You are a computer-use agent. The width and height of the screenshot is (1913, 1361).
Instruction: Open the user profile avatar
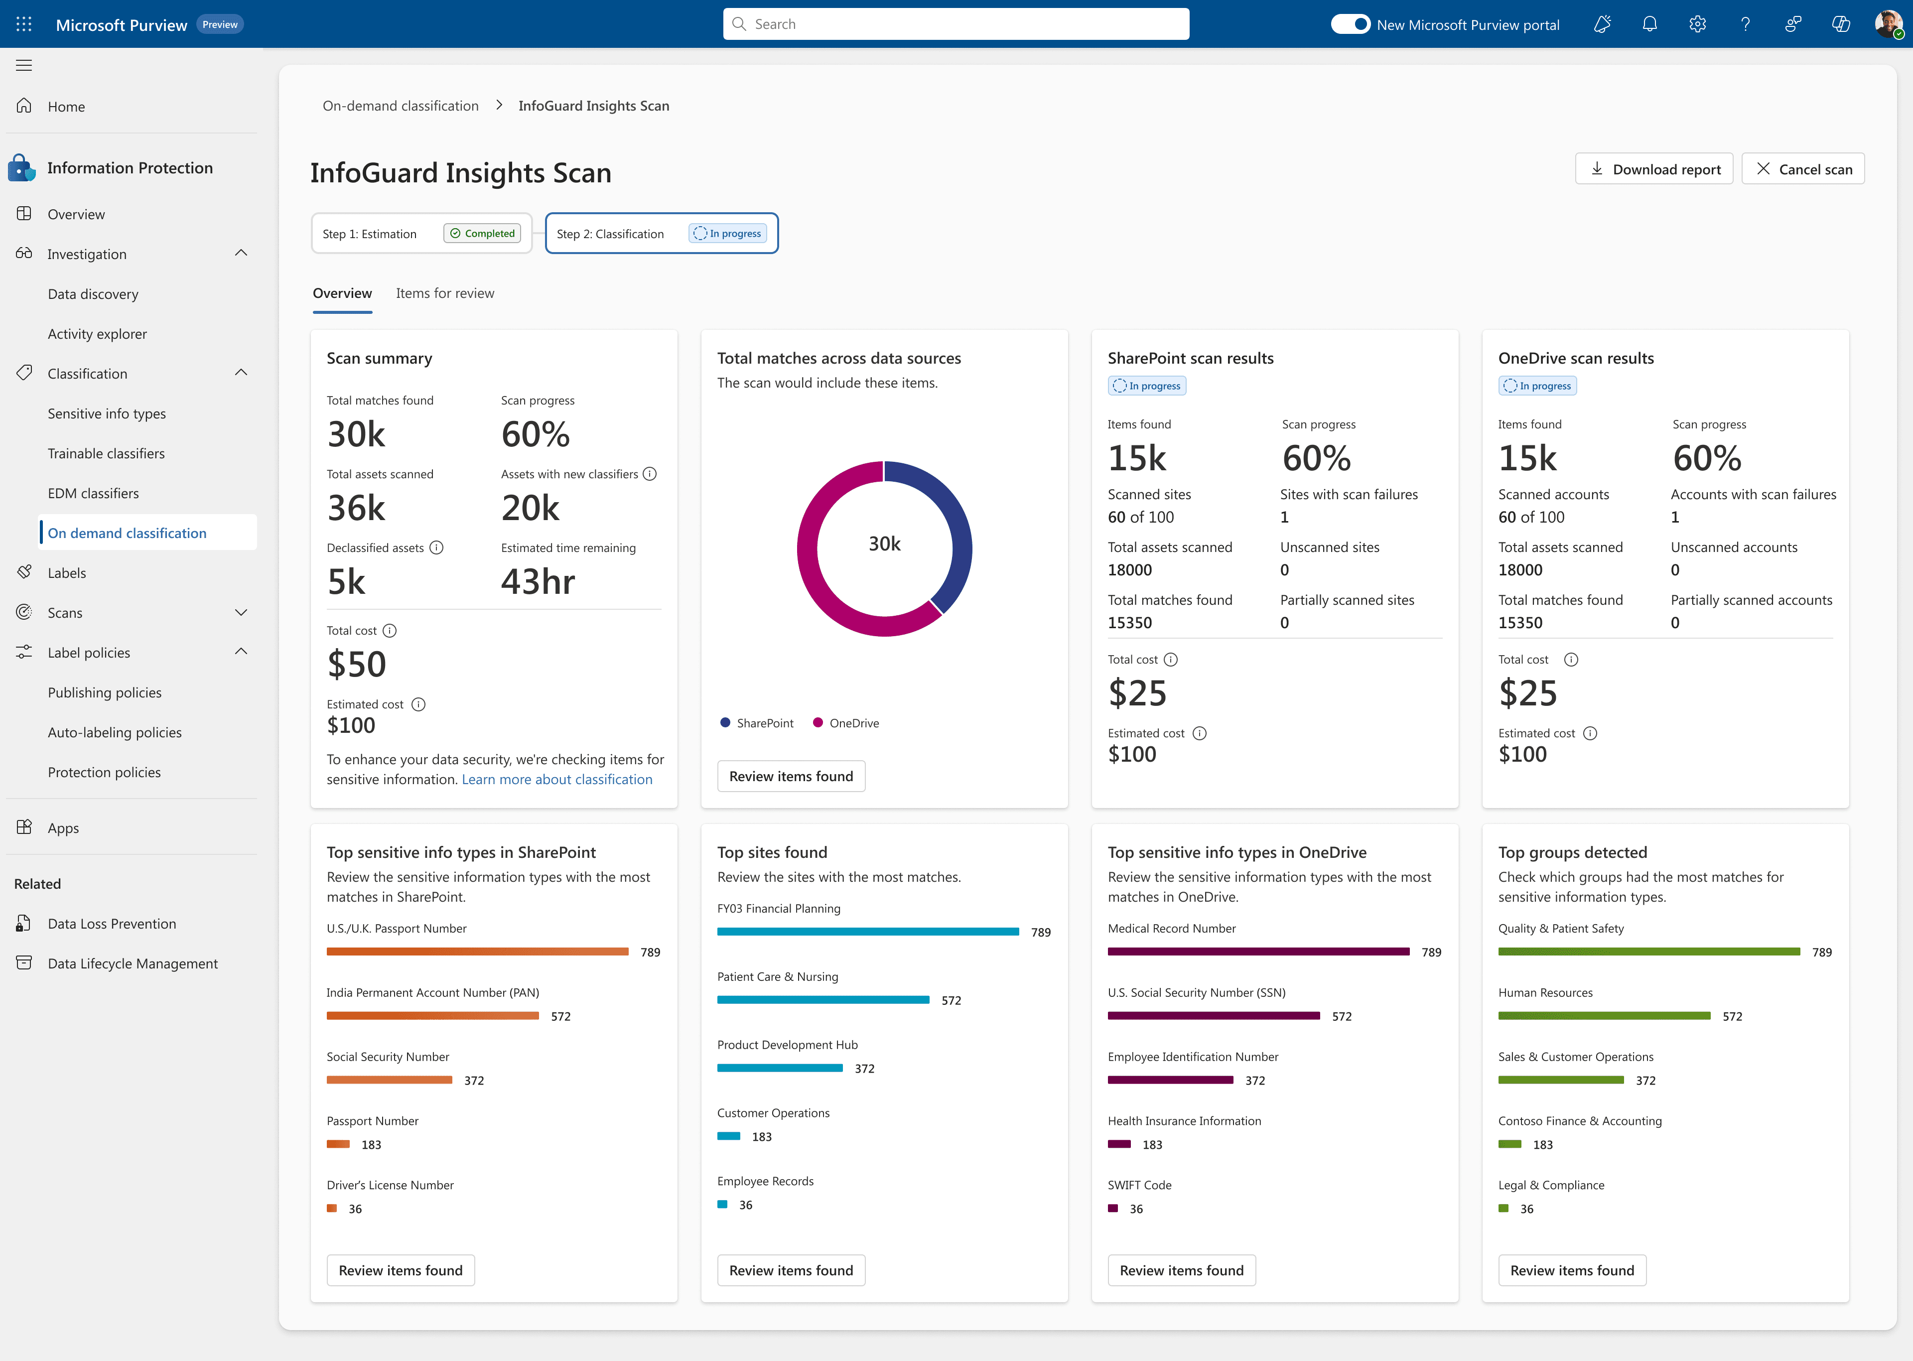tap(1889, 24)
